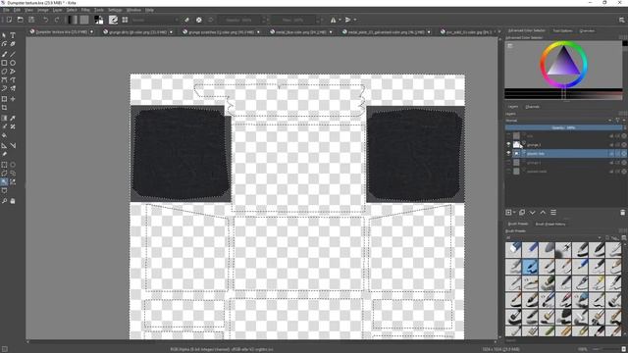Open the Filter menu
The image size is (628, 353).
pos(85,10)
